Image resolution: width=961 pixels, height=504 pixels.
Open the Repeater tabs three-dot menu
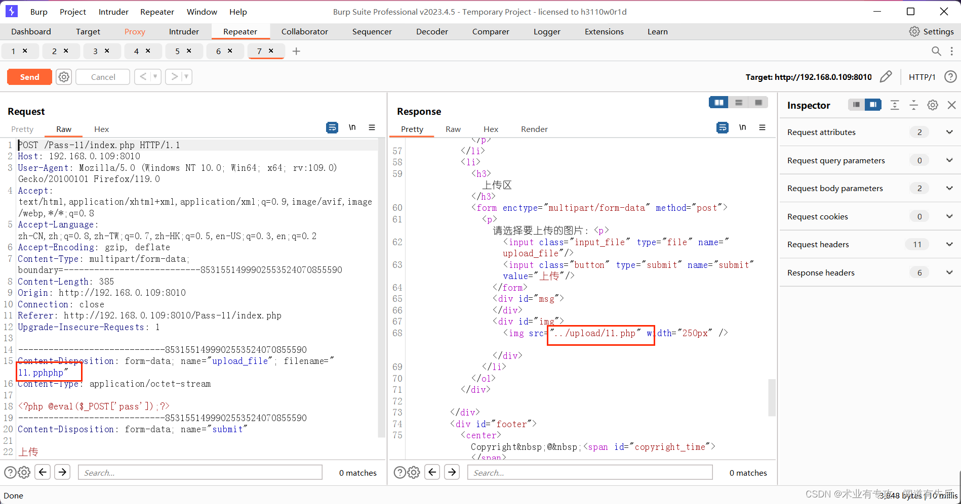point(952,51)
